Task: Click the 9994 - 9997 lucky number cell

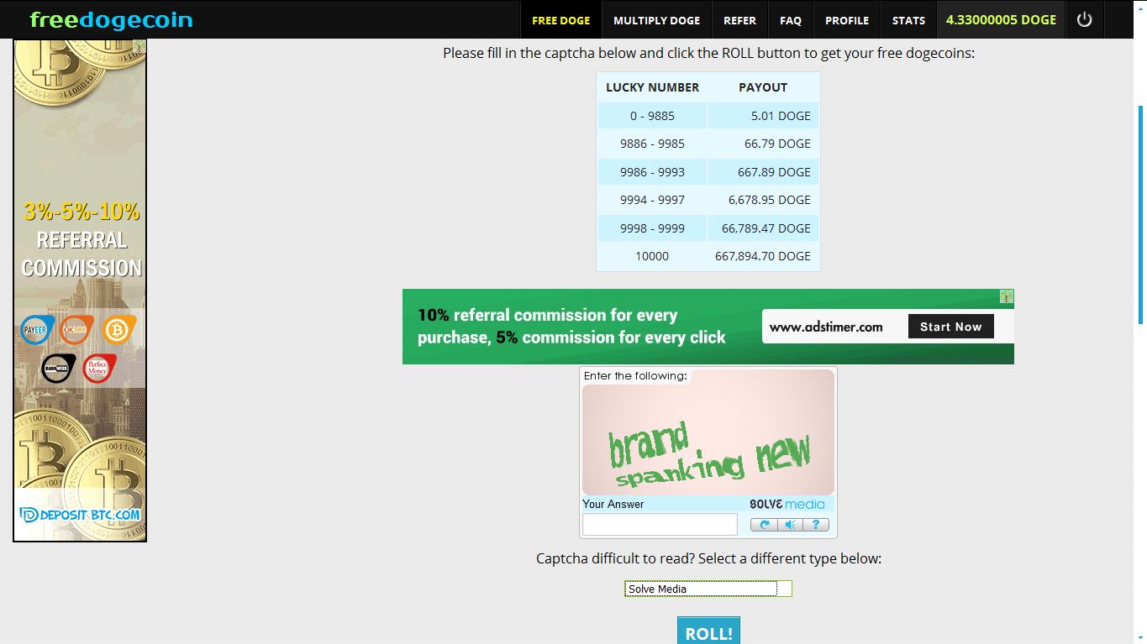Action: point(652,200)
